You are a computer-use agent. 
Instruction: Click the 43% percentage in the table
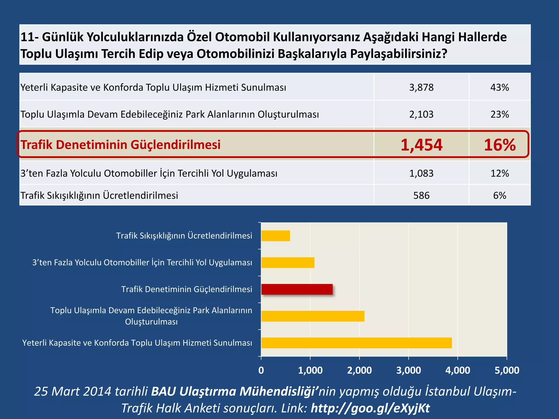pos(499,88)
